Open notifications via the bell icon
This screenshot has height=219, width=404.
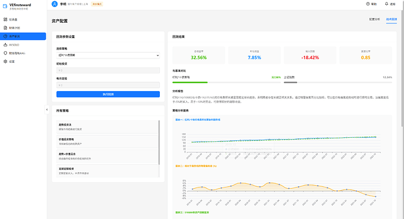click(386, 4)
